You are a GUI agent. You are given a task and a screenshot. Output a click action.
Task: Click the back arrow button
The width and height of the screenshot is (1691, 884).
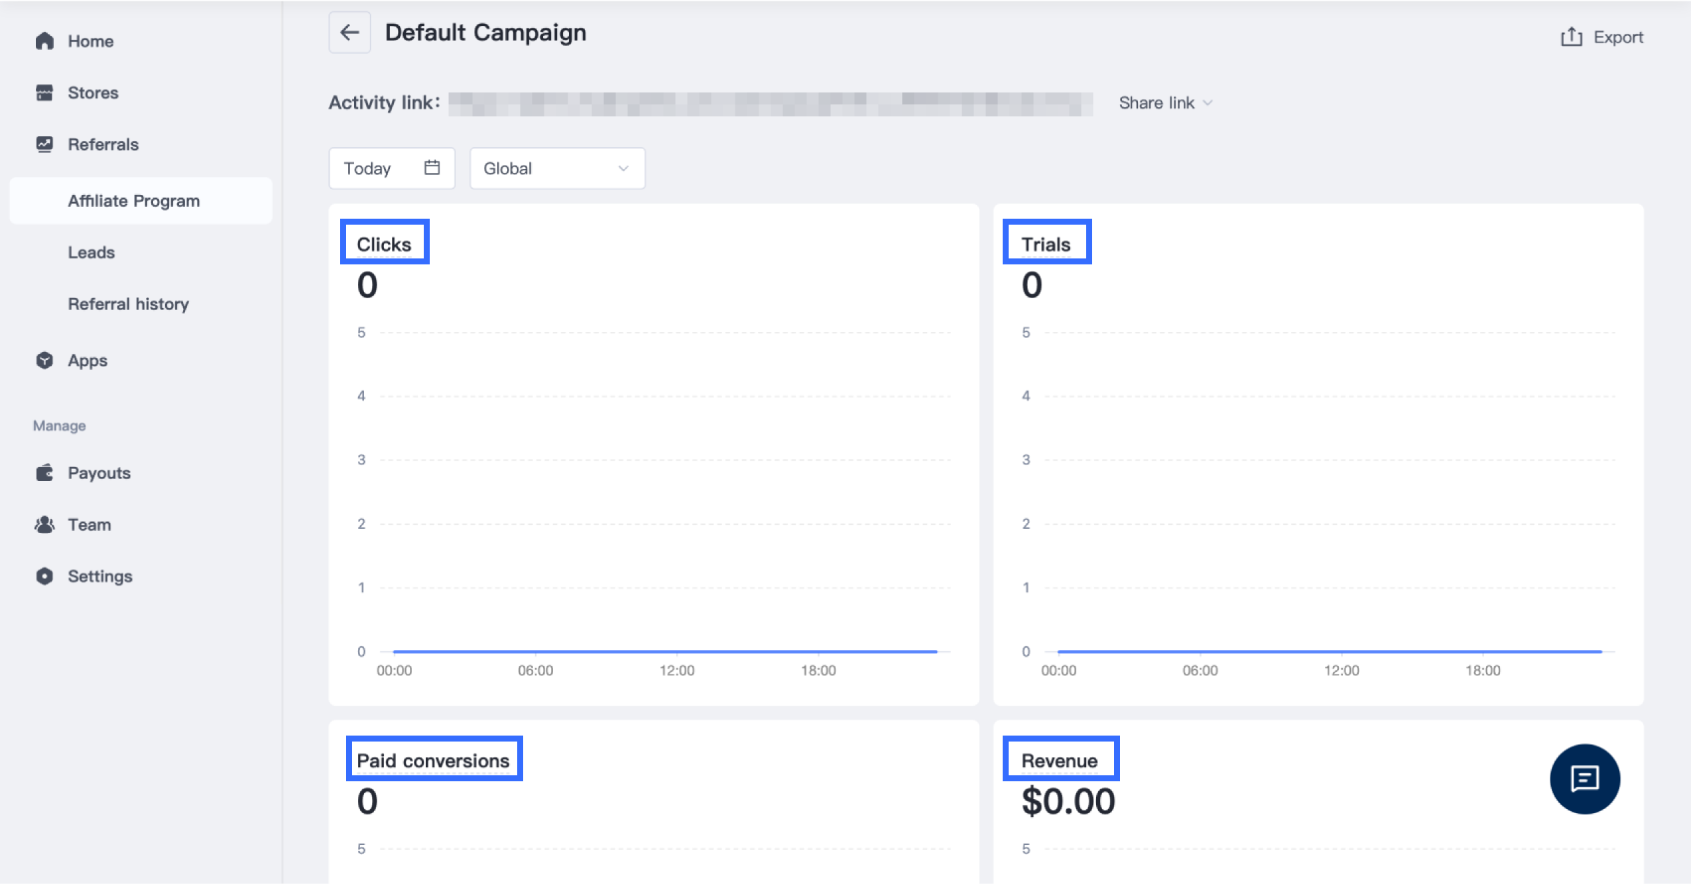(x=349, y=32)
